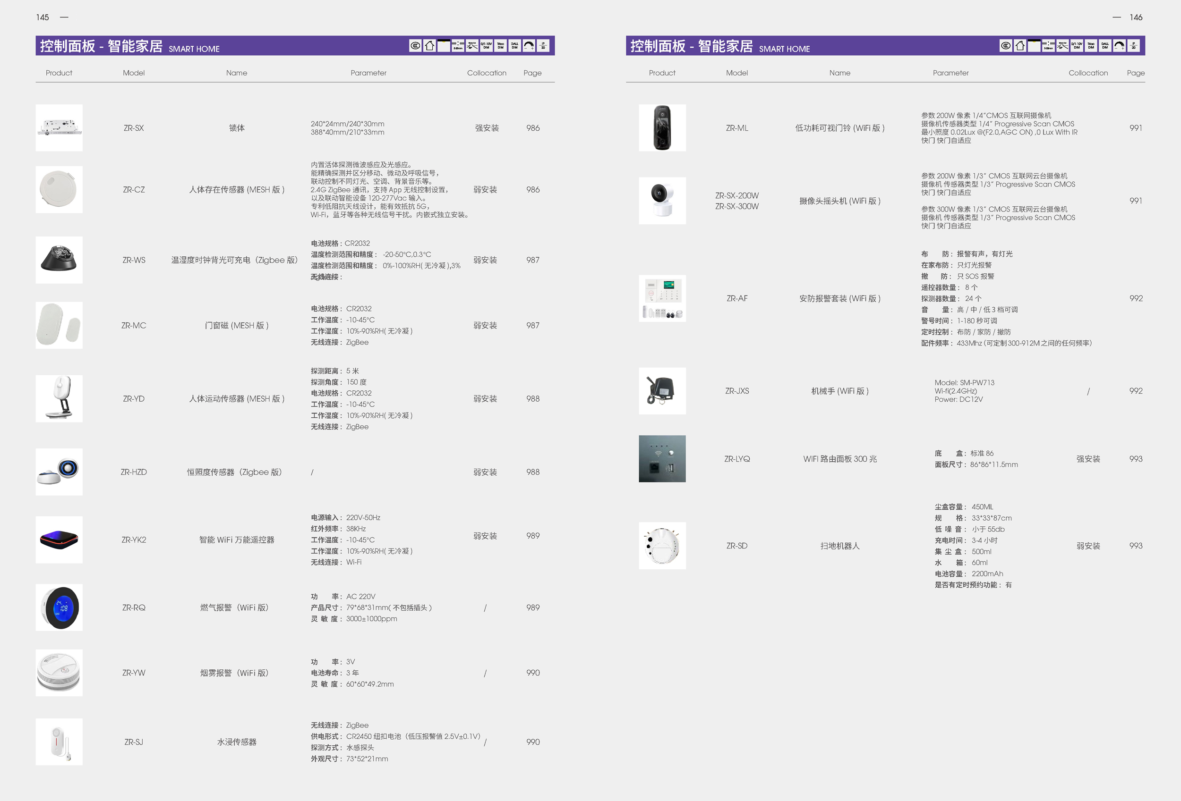The image size is (1181, 801).
Task: Click the house icon on page 145 header
Action: tap(429, 46)
